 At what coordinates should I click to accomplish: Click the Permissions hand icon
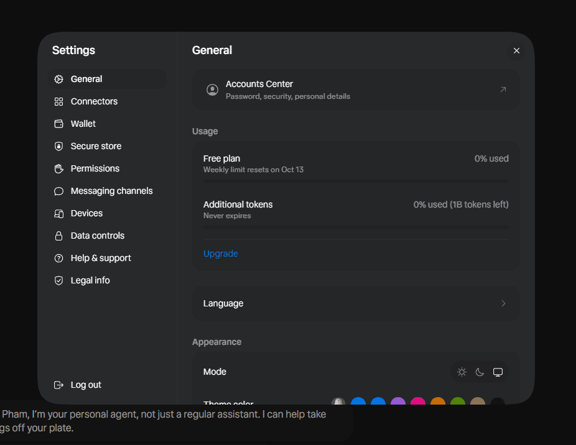pos(58,168)
